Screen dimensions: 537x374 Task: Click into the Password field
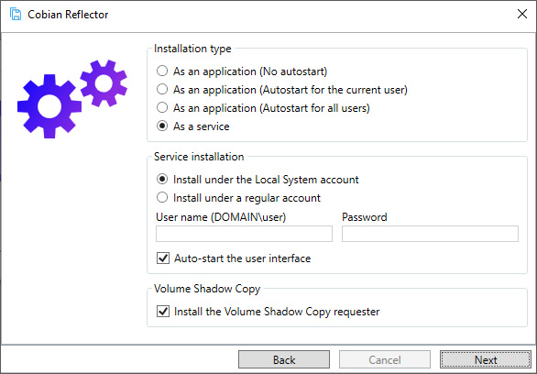(430, 234)
